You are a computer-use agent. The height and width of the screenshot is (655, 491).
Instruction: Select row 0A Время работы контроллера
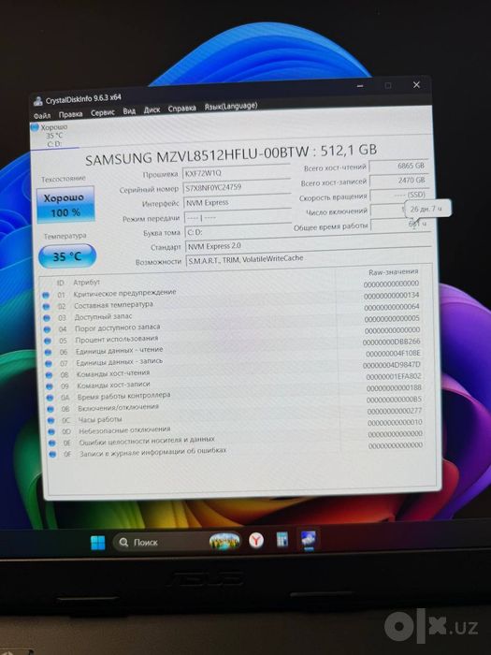coord(236,394)
